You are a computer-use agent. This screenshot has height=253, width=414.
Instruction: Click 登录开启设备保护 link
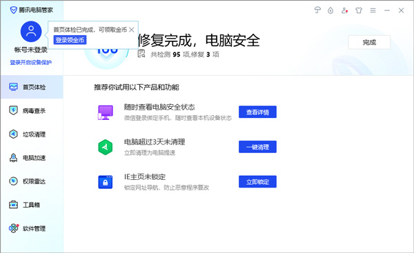coord(31,62)
